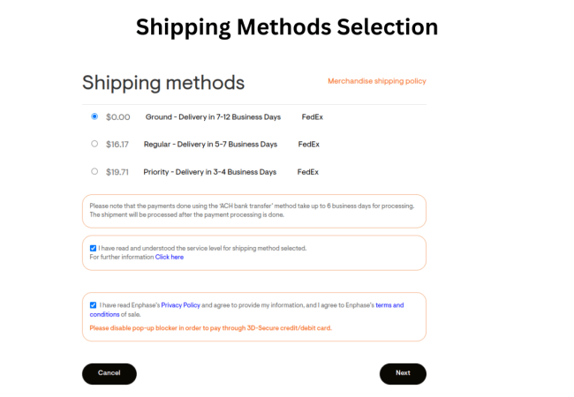Select the $0.00 Ground shipping radio button
This screenshot has height=397, width=574.
tap(94, 116)
